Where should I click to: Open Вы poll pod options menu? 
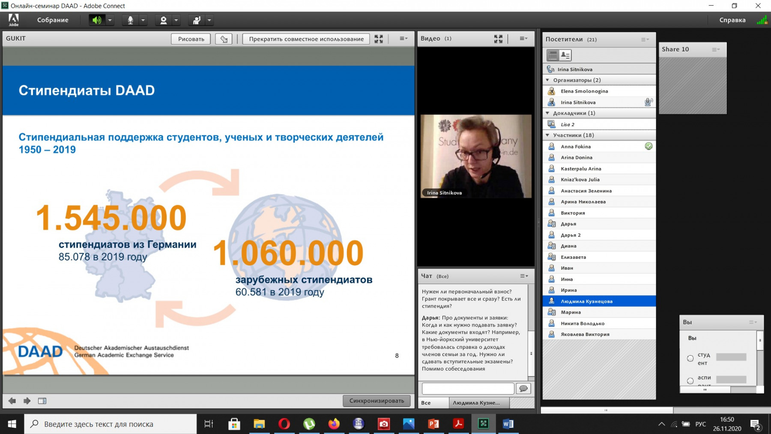click(x=753, y=322)
